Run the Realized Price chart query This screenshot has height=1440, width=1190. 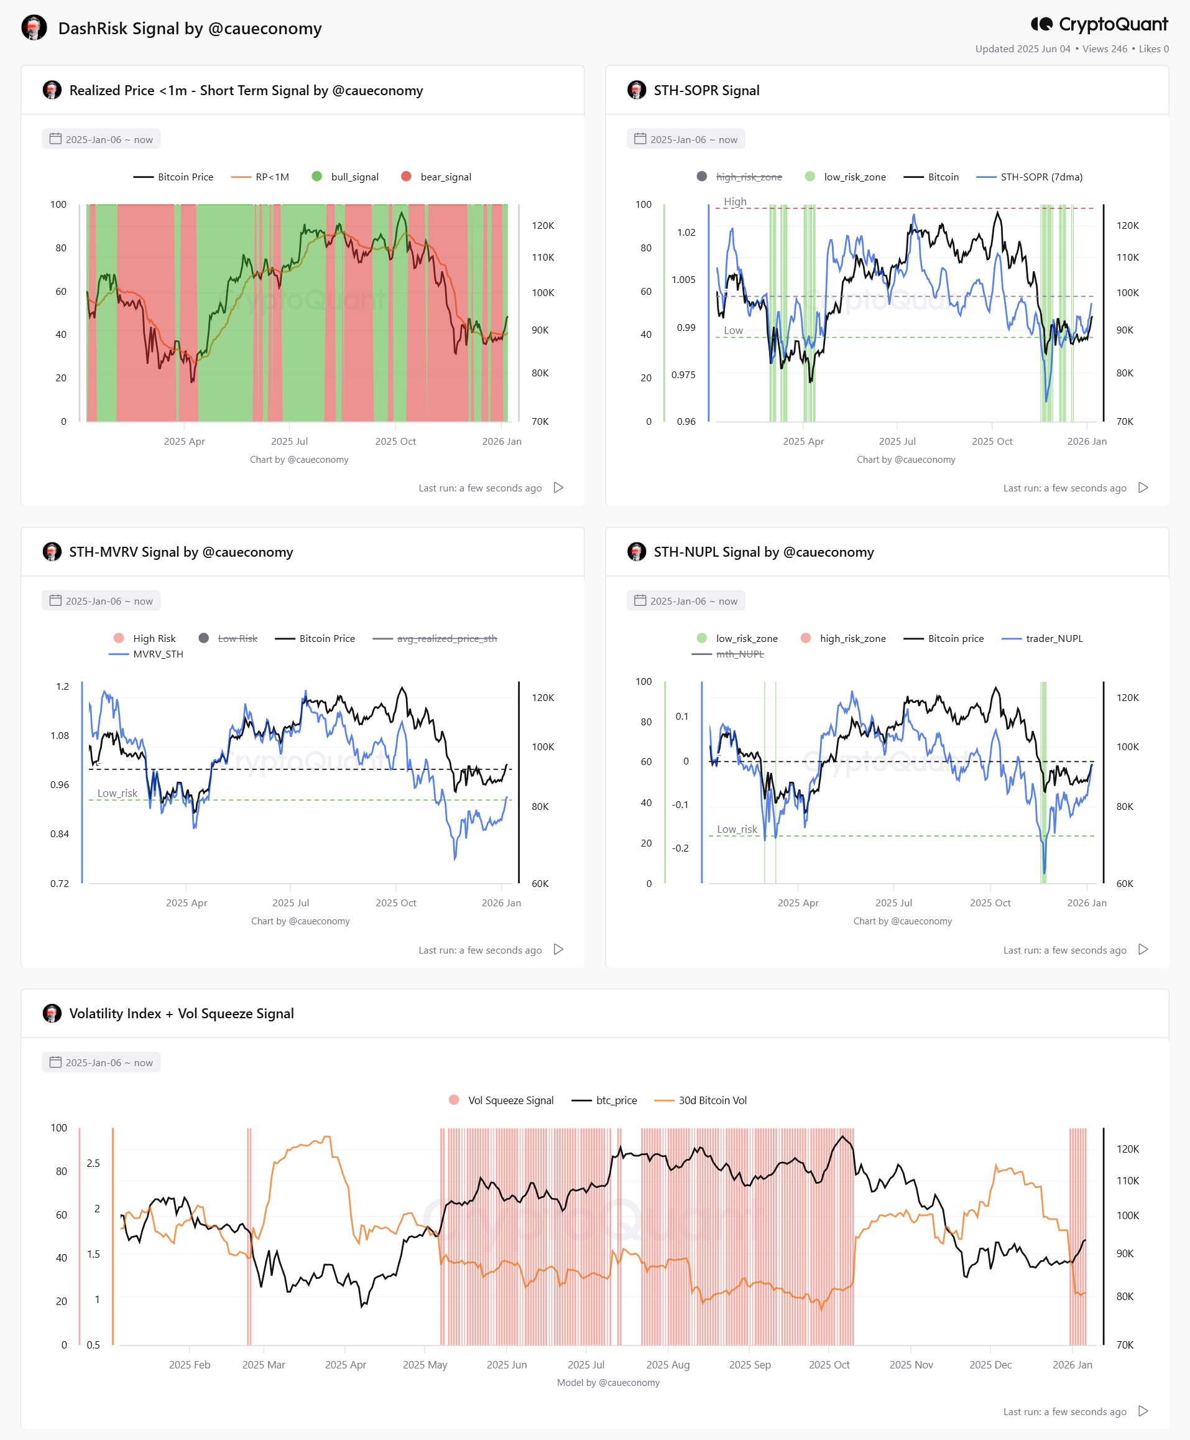pos(559,488)
